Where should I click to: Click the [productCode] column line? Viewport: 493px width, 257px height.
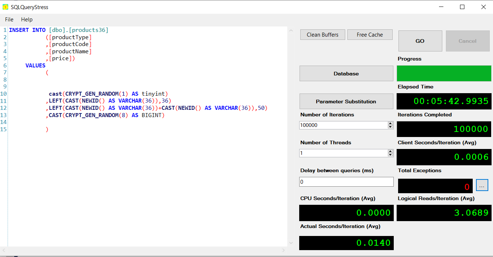pyautogui.click(x=69, y=44)
